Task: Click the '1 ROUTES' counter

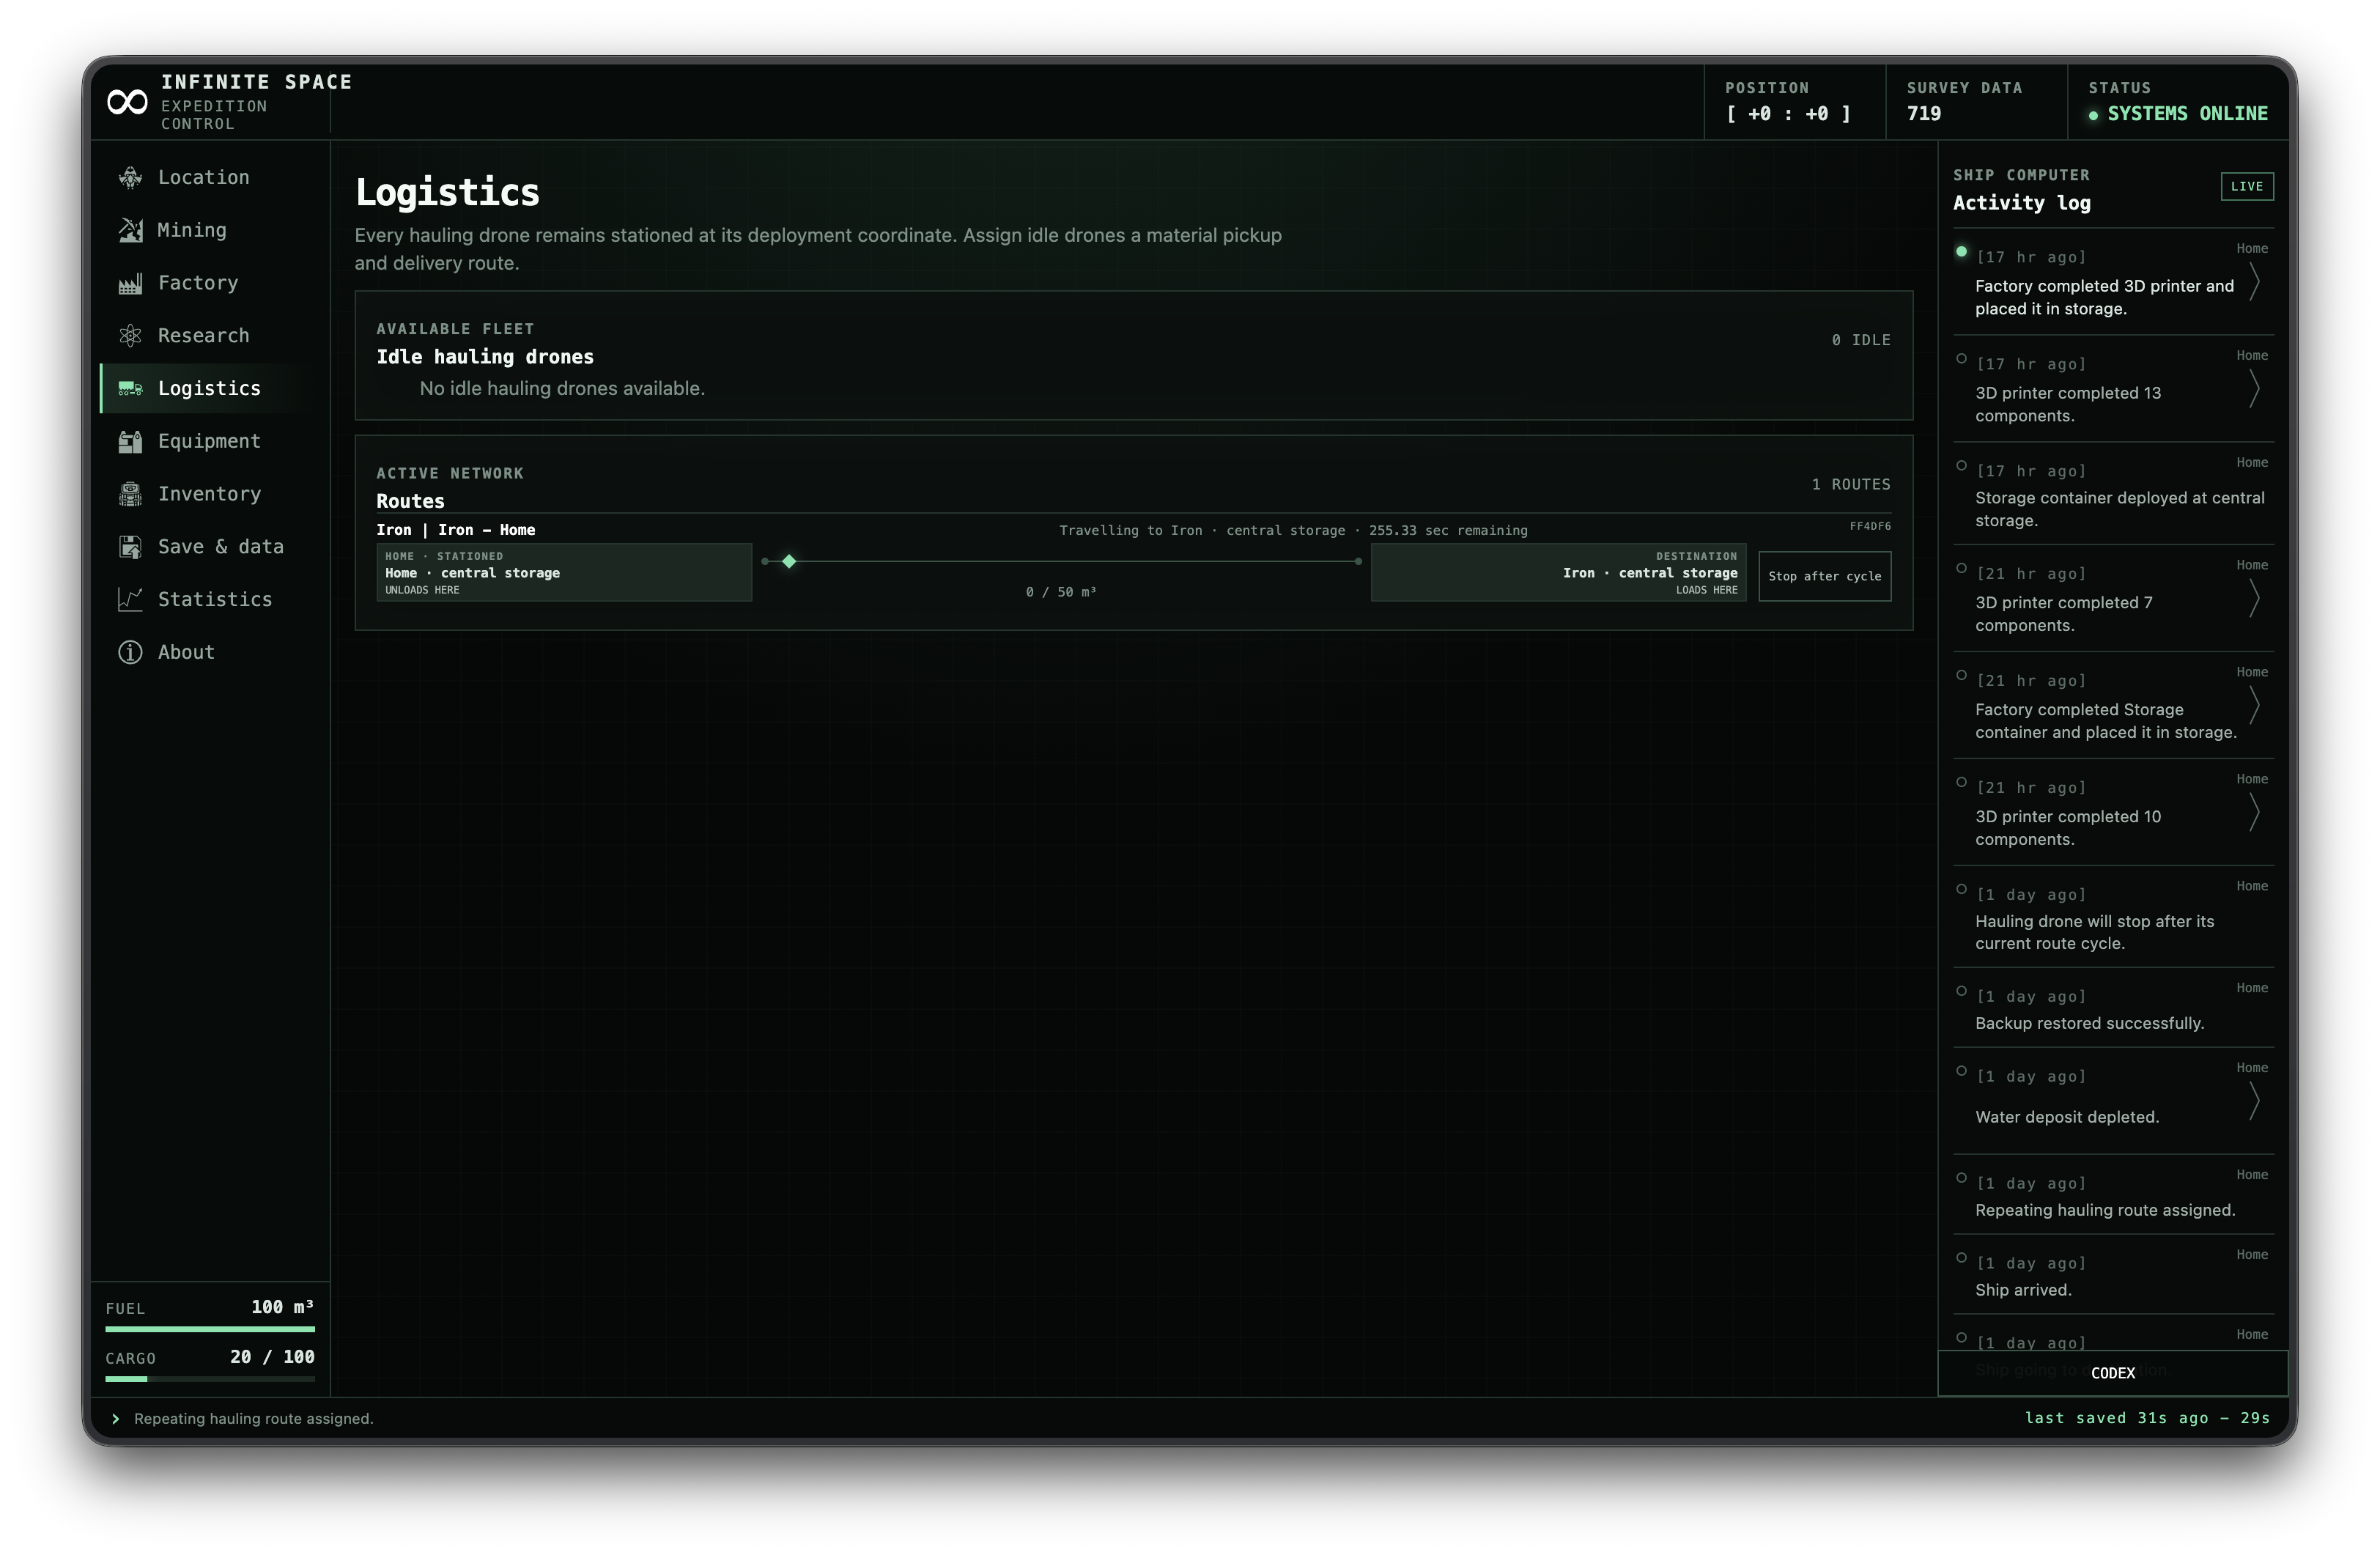Action: (x=1851, y=484)
